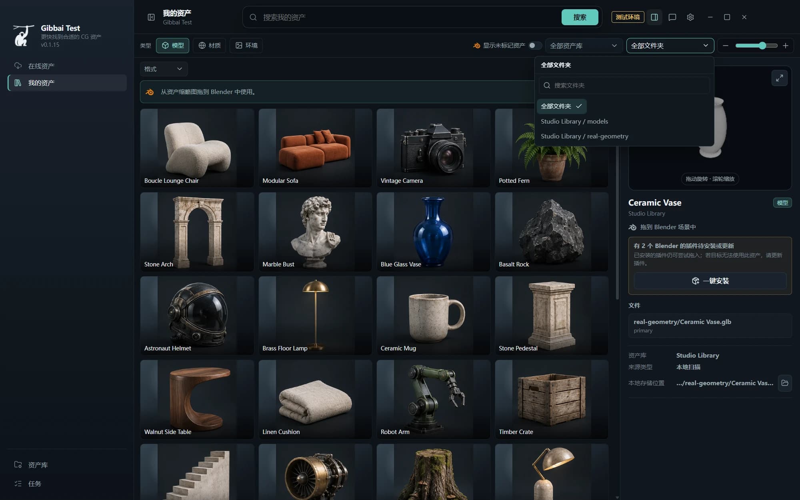This screenshot has height=500, width=800.
Task: Open the 全部资产库 dropdown
Action: point(584,46)
